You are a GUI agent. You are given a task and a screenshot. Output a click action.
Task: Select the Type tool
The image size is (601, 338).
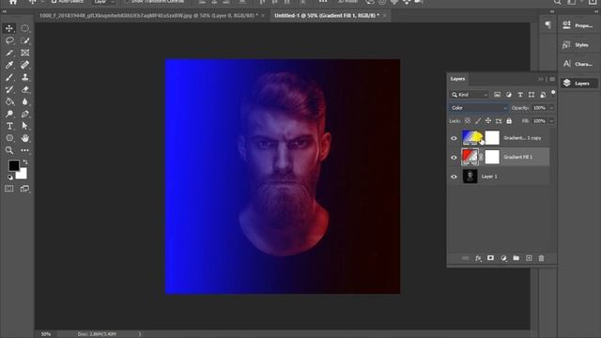(x=9, y=126)
